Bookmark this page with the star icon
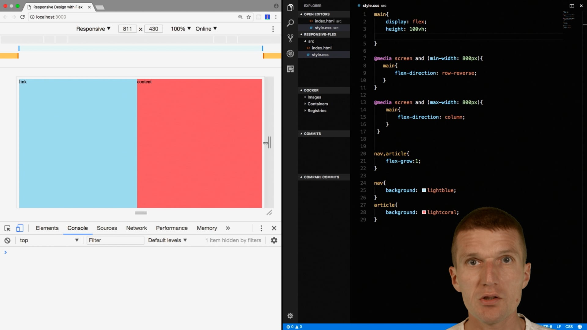The width and height of the screenshot is (587, 330). point(249,17)
